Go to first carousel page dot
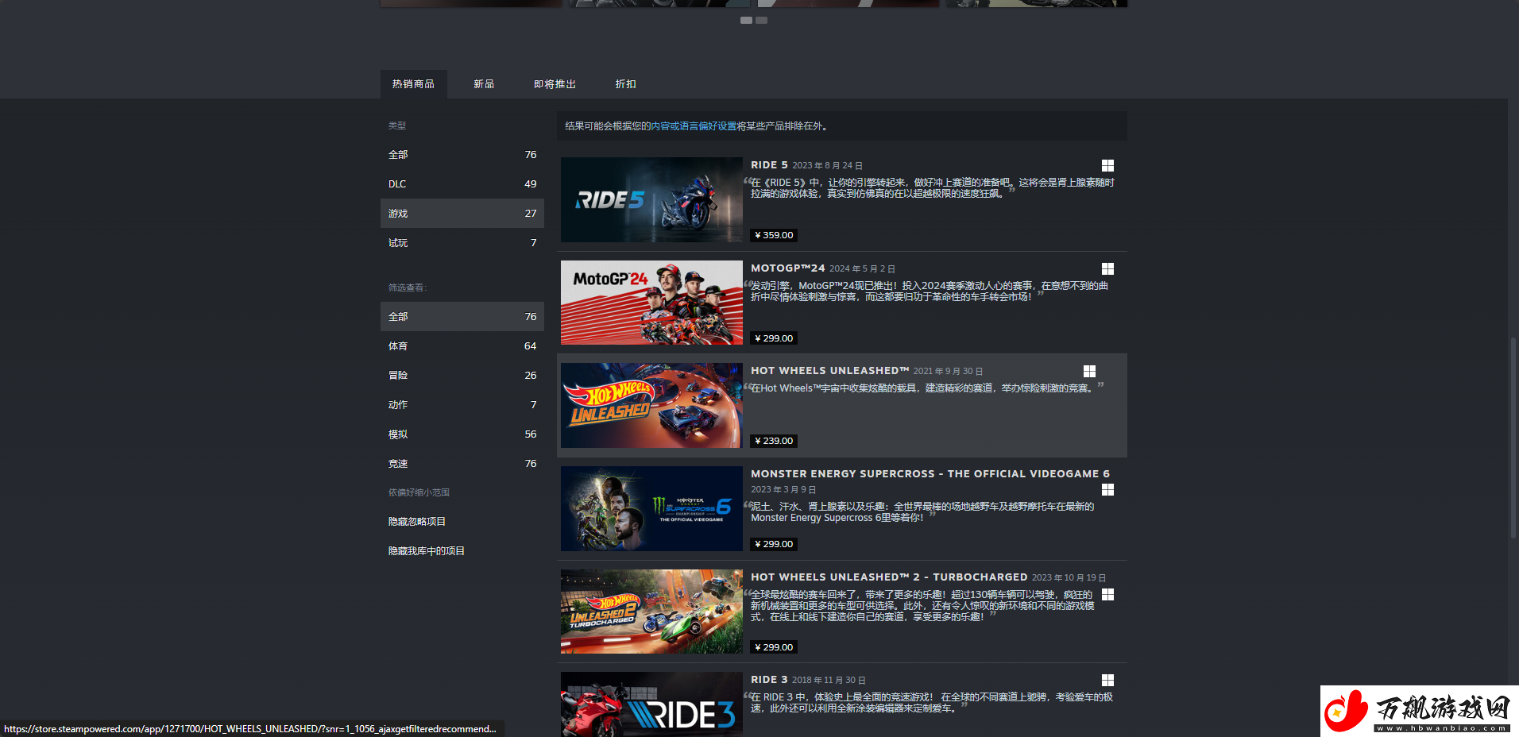 [x=746, y=20]
